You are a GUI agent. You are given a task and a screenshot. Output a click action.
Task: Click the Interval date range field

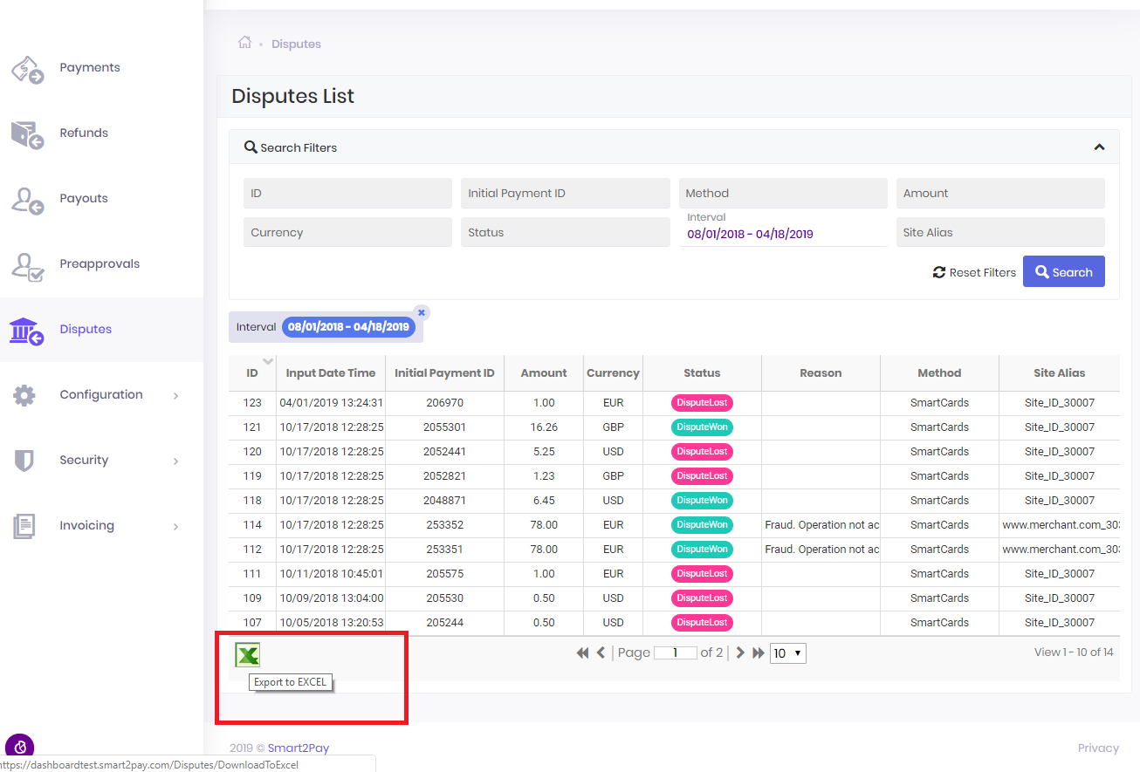point(783,234)
